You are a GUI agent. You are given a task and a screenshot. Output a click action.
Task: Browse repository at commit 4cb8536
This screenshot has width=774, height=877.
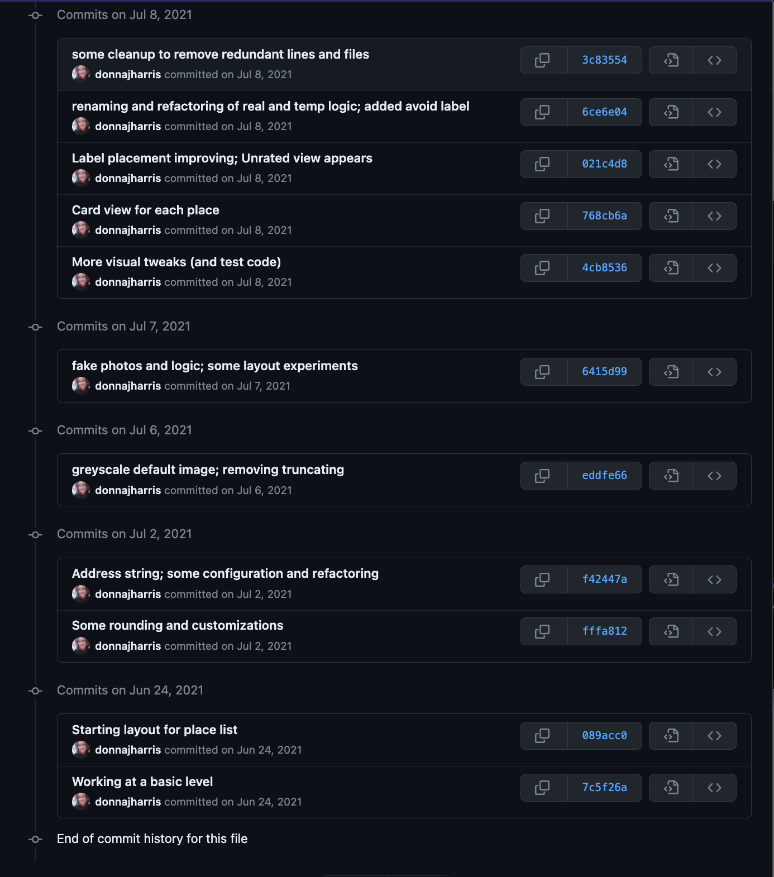[715, 267]
